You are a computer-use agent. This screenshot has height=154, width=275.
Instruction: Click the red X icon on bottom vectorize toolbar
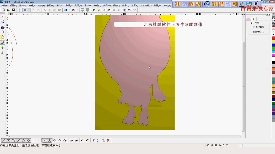[108, 140]
